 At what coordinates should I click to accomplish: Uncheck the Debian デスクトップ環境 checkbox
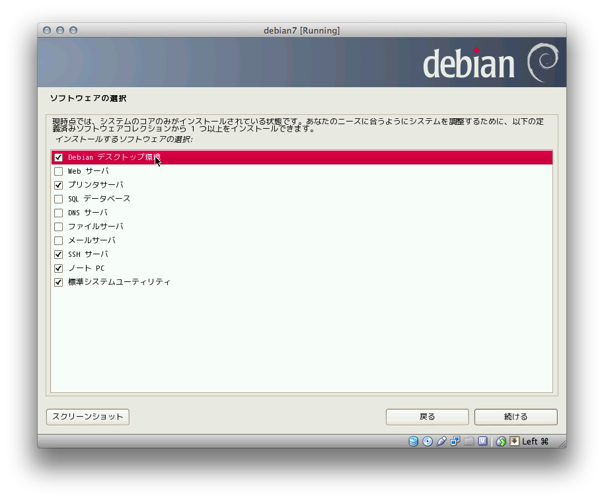pyautogui.click(x=59, y=157)
